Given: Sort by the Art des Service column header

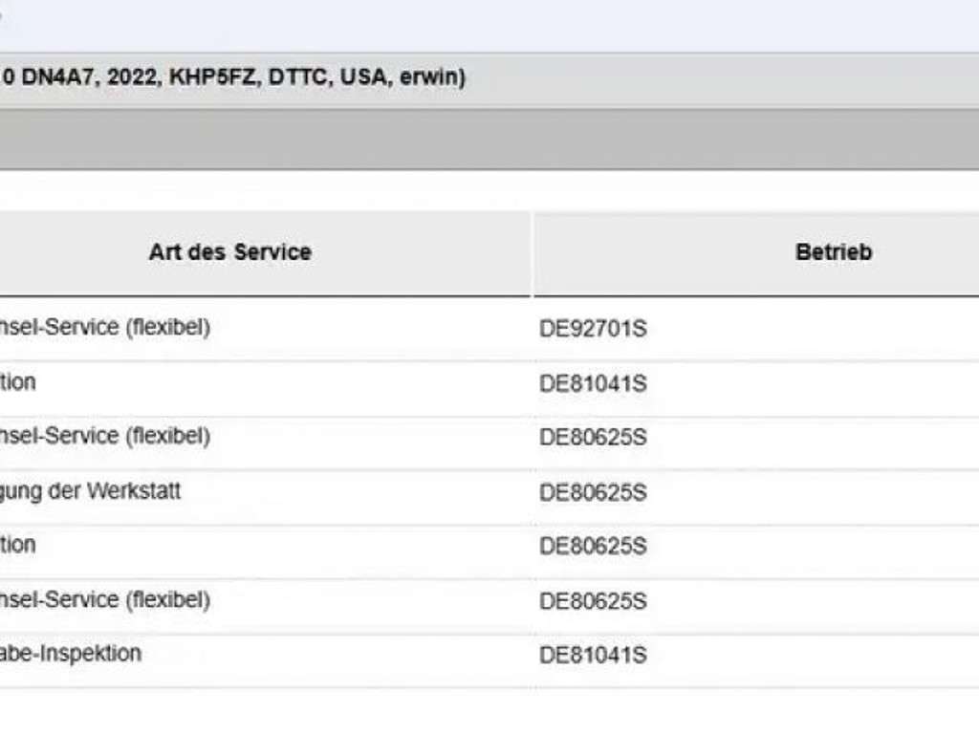Looking at the screenshot, I should [229, 252].
